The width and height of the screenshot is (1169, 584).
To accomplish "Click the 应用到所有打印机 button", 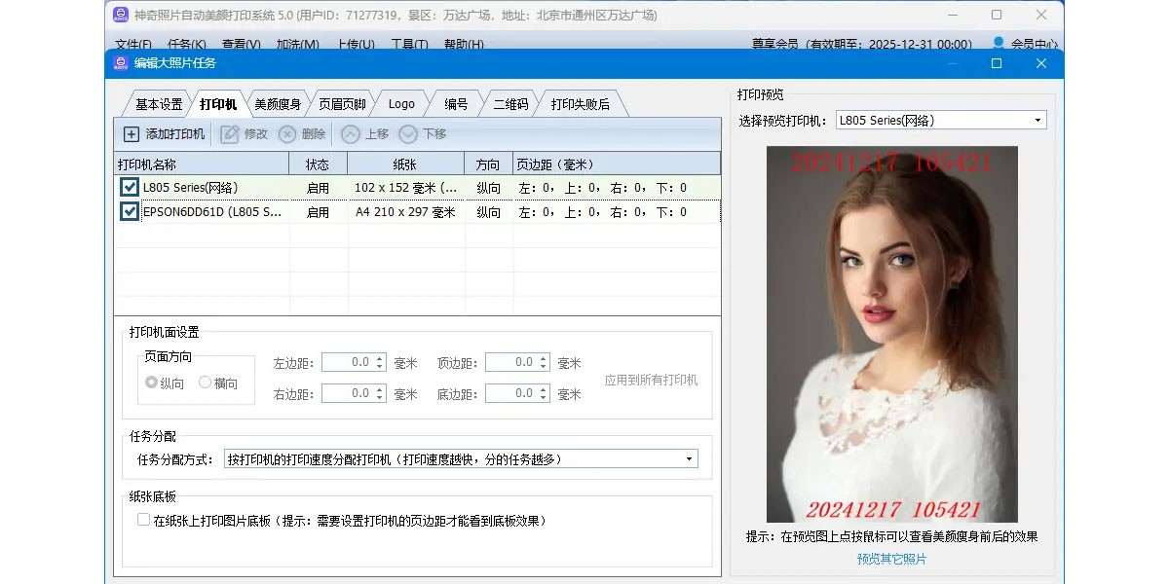I will pyautogui.click(x=651, y=380).
